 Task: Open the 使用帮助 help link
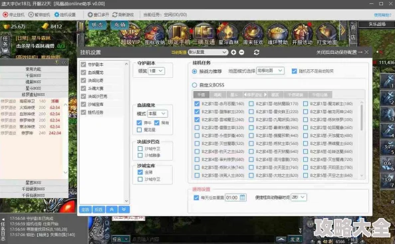coord(382,15)
